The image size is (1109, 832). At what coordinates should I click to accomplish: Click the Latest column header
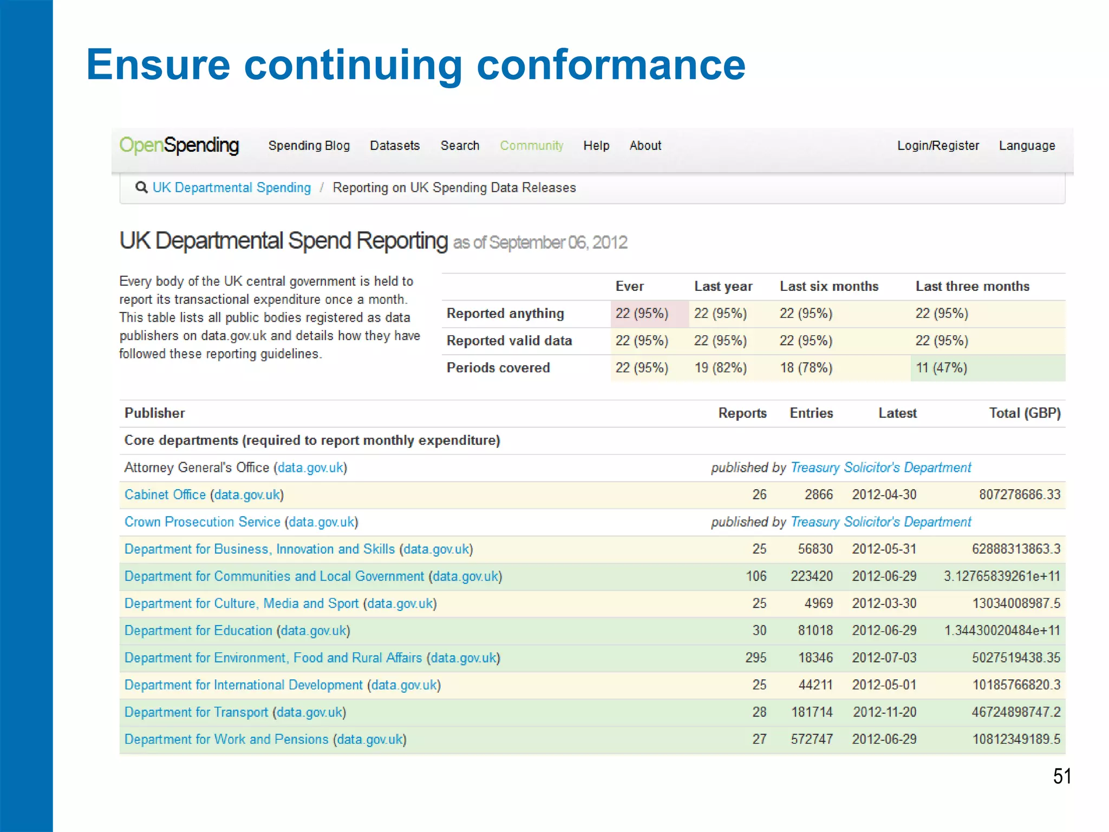point(897,413)
